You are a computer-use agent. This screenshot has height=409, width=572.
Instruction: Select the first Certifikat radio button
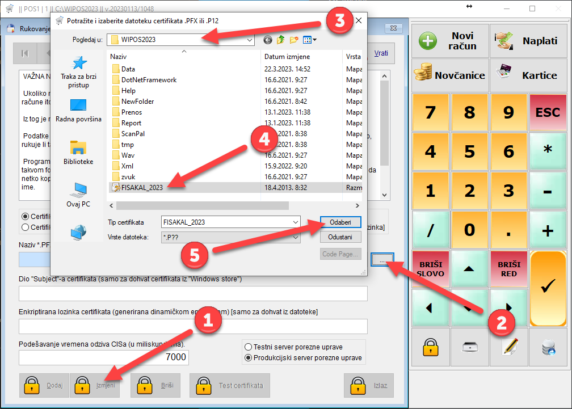tap(25, 216)
